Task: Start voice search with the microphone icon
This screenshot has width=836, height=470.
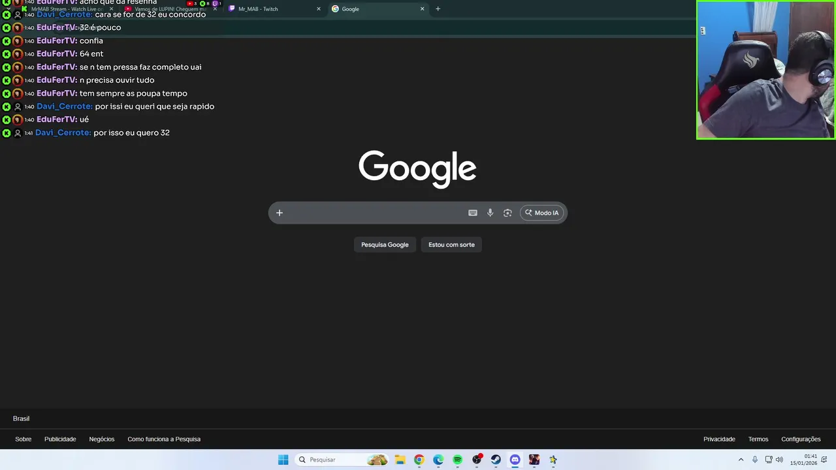Action: click(490, 213)
